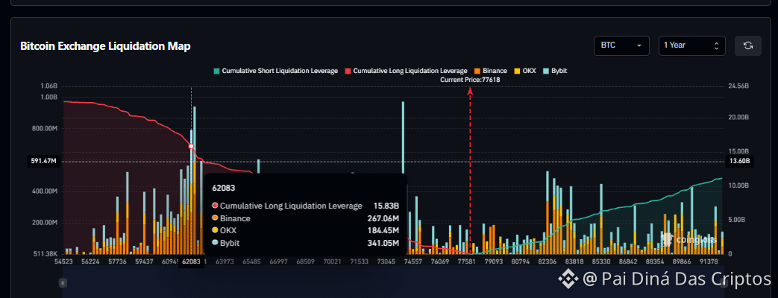Click the 15.00B right axis label
This screenshot has height=298, width=778.
(x=738, y=151)
